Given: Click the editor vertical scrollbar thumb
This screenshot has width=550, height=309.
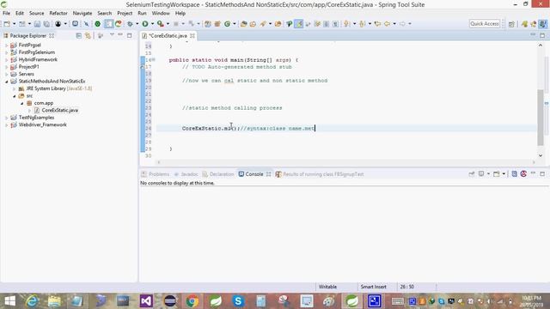Looking at the screenshot, I should coord(541,118).
